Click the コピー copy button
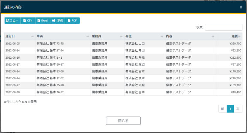The image size is (247, 133). pyautogui.click(x=12, y=20)
